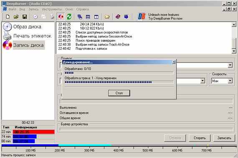This screenshot has height=158, width=238.
Task: Open the Справка menu
Action: tap(83, 9)
